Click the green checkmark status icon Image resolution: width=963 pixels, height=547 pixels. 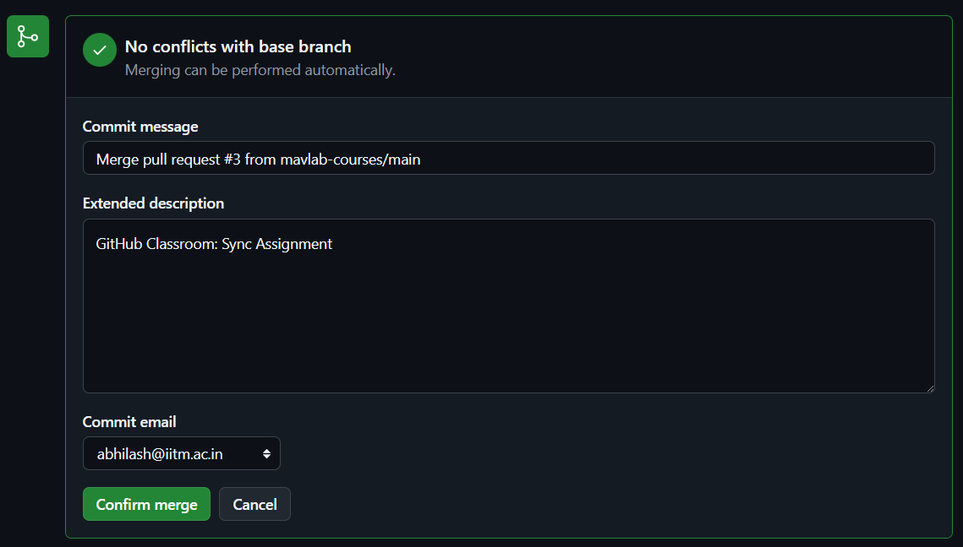tap(100, 50)
